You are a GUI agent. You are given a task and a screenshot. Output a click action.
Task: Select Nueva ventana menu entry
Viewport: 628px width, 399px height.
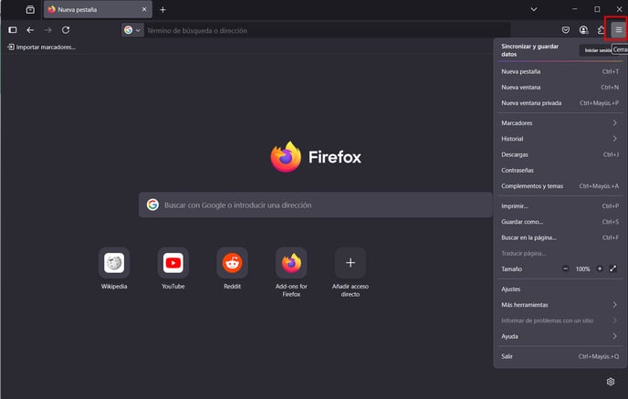(x=560, y=88)
